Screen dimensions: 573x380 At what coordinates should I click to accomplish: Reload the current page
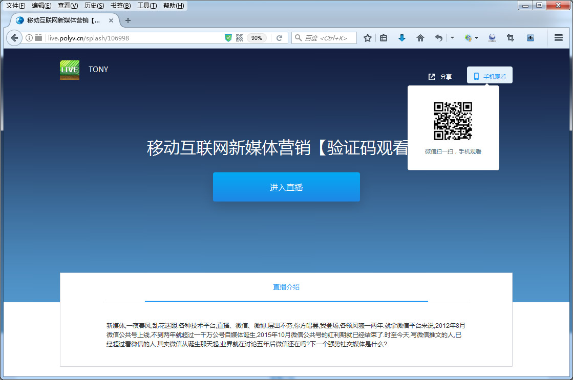click(x=280, y=37)
